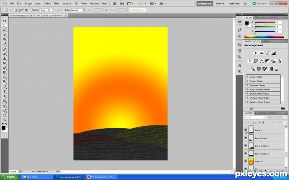Select the Dodge tool
289x180 pixels.
coord(5,82)
